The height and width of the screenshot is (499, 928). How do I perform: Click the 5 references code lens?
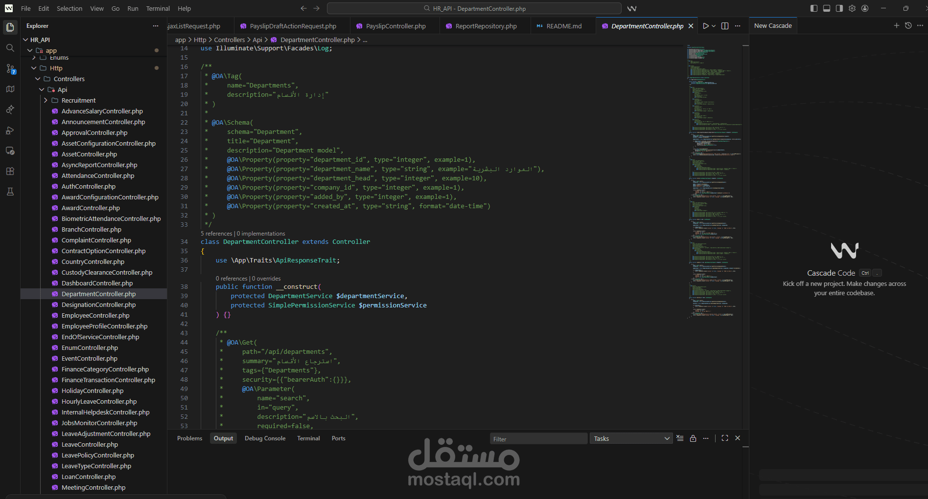pos(216,234)
